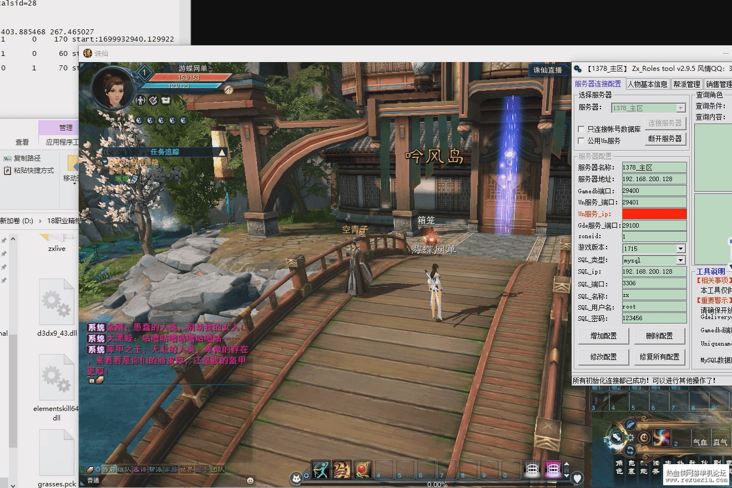Open the clothing icon under health bar
This screenshot has height=488, width=732.
[165, 100]
